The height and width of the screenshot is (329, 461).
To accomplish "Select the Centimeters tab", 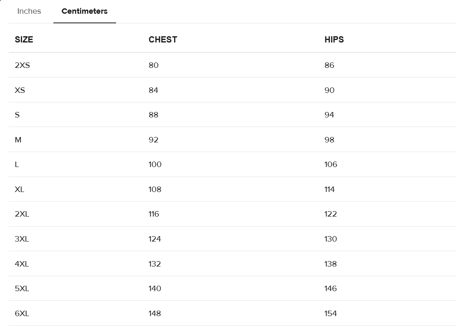I will click(x=85, y=11).
